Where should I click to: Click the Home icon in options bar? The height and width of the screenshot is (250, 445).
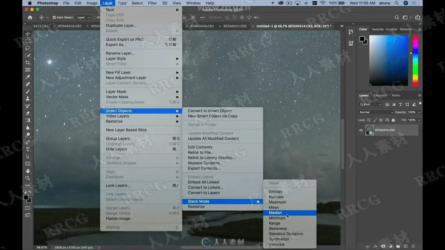coord(30,17)
